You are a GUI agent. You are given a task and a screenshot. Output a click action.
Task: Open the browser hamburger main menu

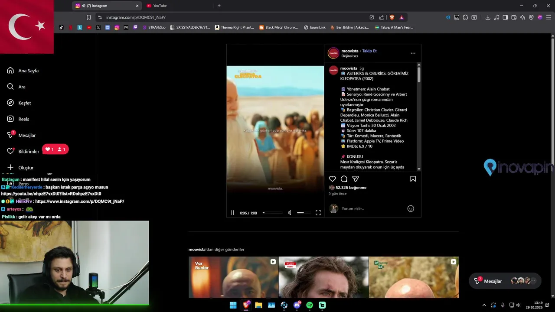549,17
